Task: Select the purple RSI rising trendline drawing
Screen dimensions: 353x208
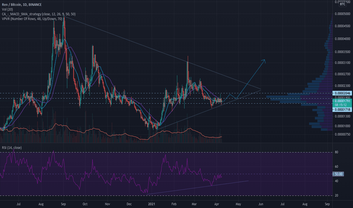Action: 197,187
